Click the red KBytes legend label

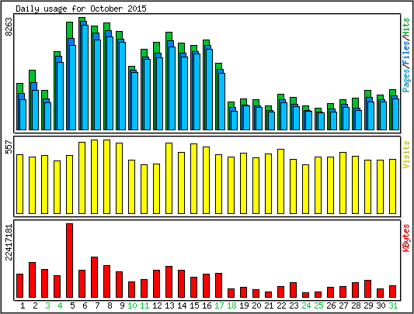(x=406, y=238)
